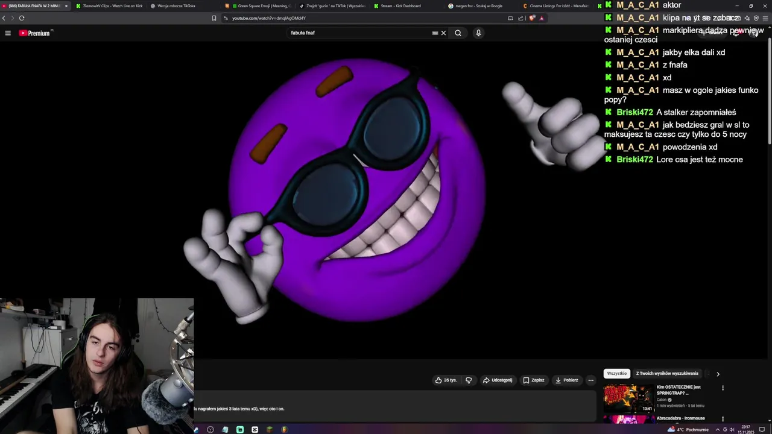The height and width of the screenshot is (434, 772).
Task: Open options menu for the SPRINGTRAP video
Action: (x=723, y=388)
